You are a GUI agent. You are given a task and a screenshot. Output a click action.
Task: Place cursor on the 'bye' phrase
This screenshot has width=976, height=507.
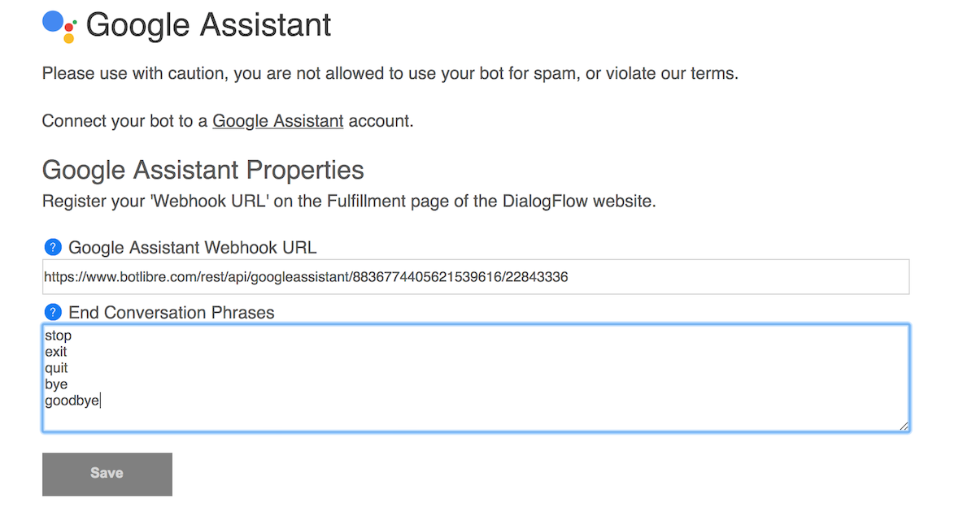(x=57, y=384)
